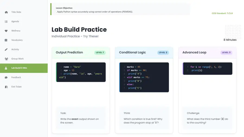Click the Output Prediction code block
The height and width of the screenshot is (137, 244).
81,72
